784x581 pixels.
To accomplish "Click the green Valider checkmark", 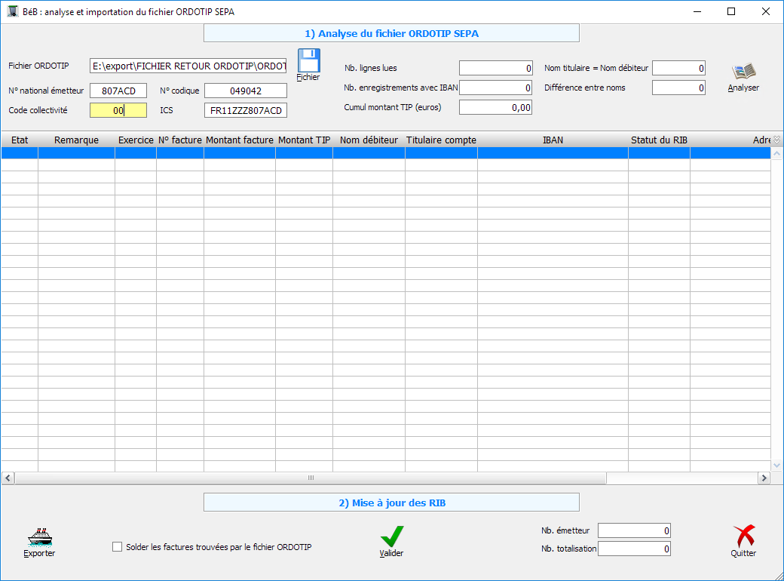I will (x=391, y=536).
